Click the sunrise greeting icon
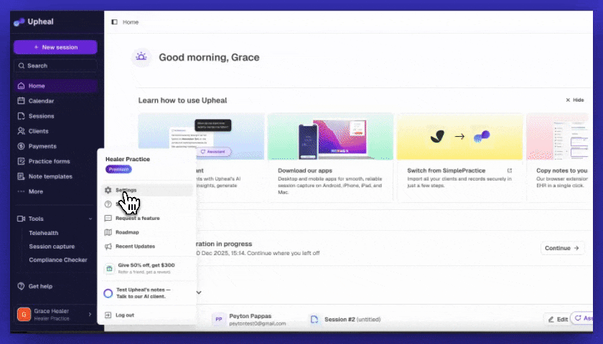 point(141,57)
